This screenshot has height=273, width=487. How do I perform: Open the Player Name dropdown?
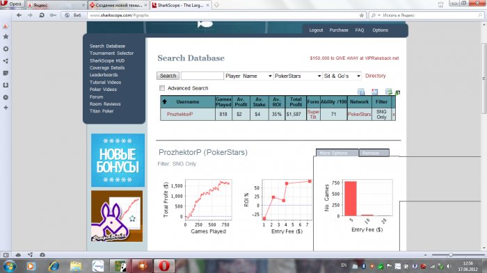(x=248, y=76)
